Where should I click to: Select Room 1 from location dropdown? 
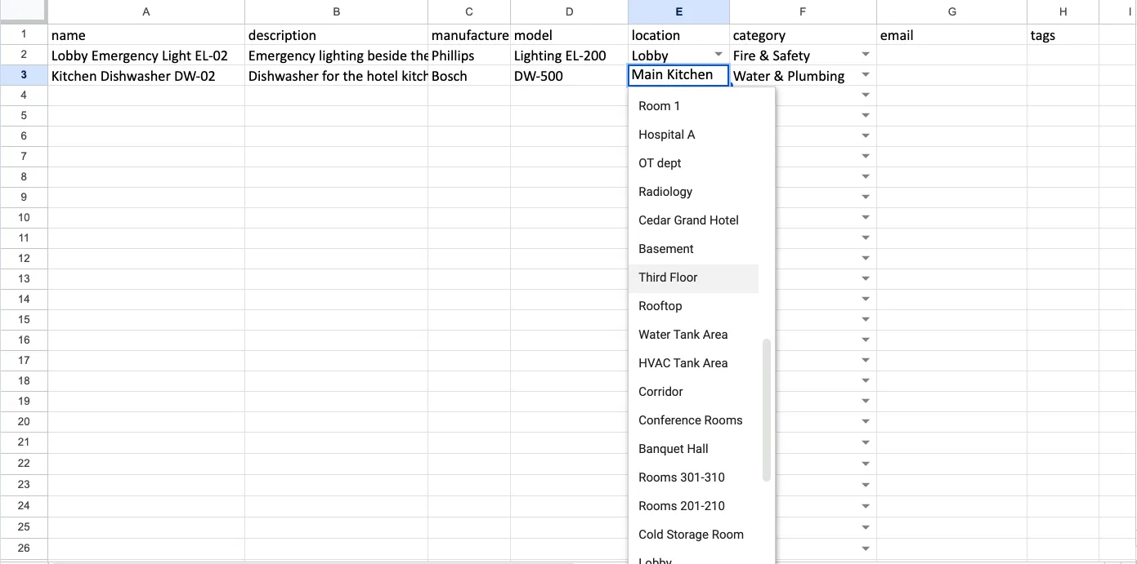694,106
